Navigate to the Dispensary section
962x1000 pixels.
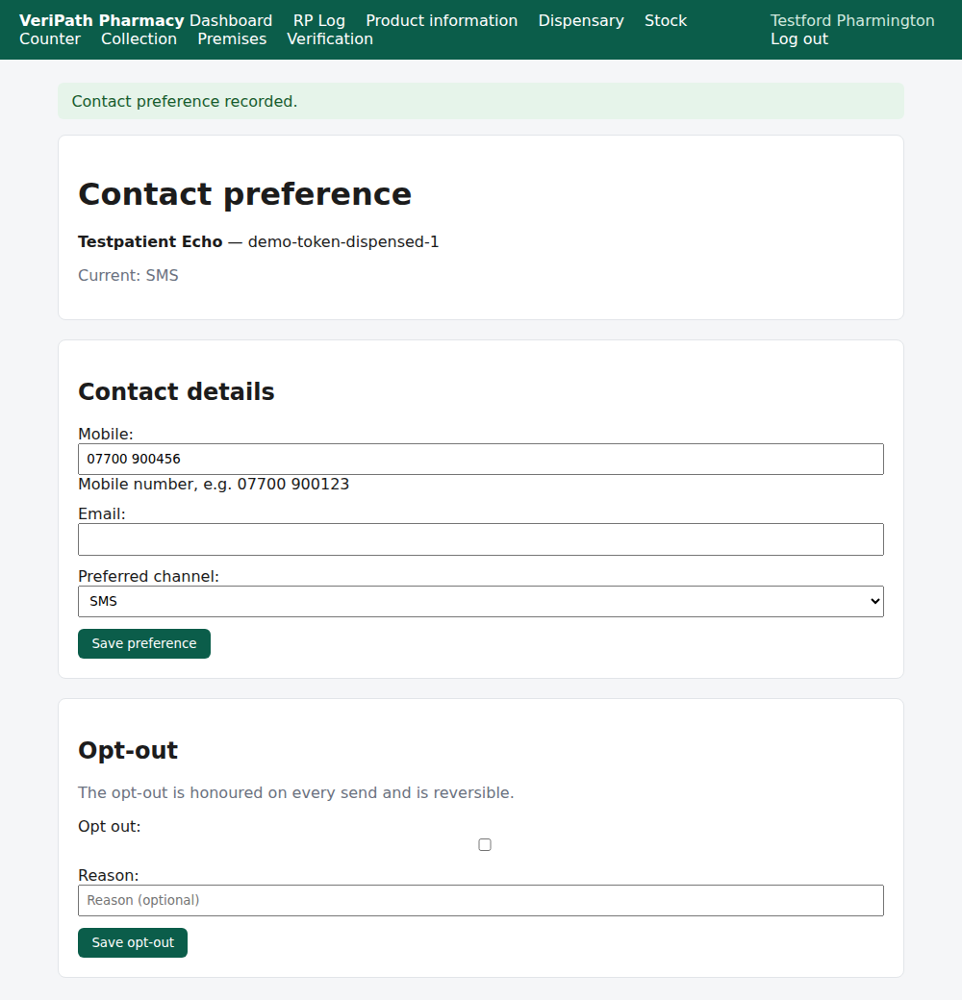tap(581, 20)
